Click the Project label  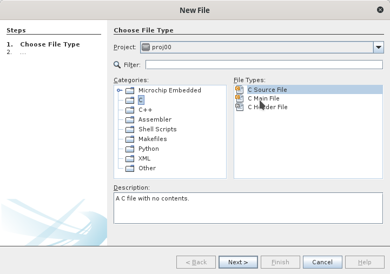(125, 47)
